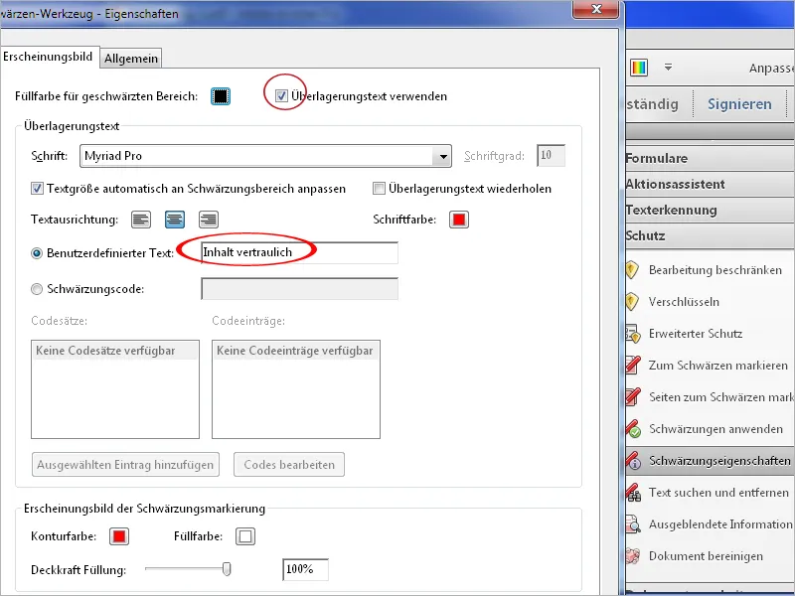This screenshot has width=795, height=596.
Task: Click the Erweiterter Schutz icon
Action: tap(633, 334)
